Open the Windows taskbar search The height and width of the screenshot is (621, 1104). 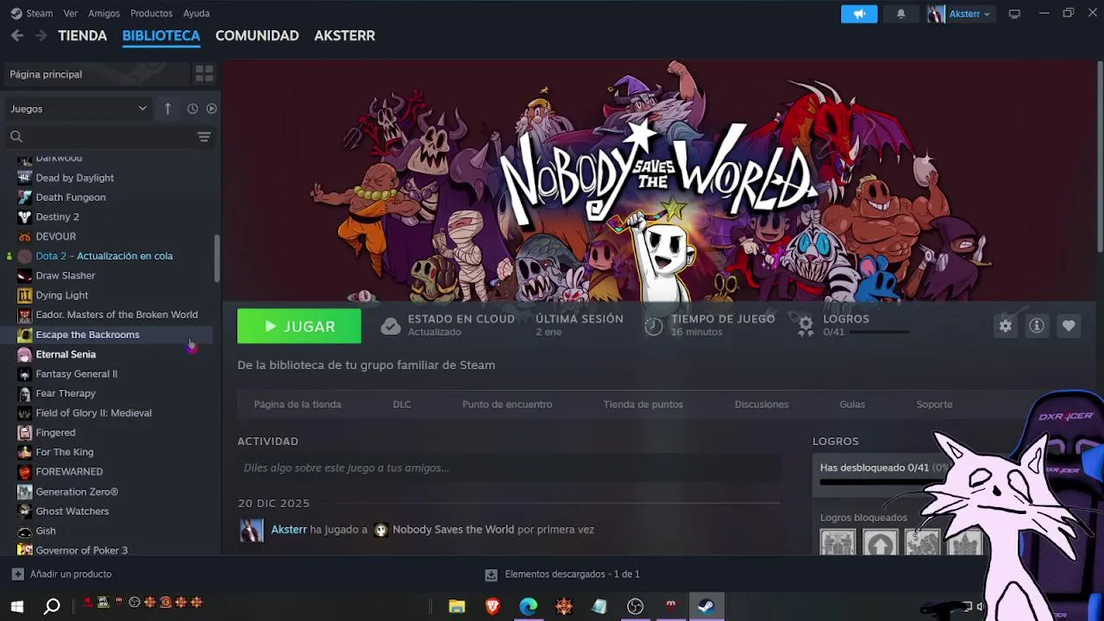pos(52,606)
